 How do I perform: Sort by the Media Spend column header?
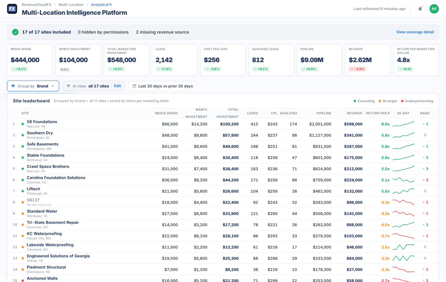166,113
